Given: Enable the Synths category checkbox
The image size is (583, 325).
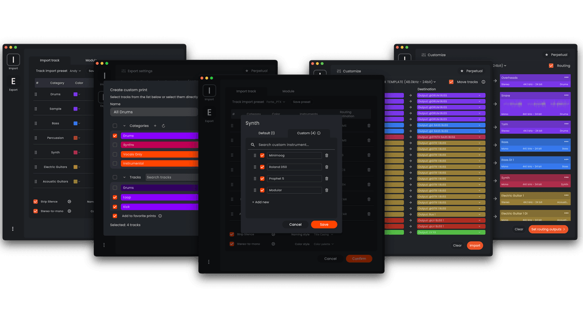Looking at the screenshot, I should 114,145.
